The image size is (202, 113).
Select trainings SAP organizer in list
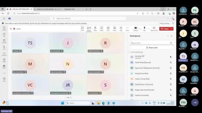point(151,57)
